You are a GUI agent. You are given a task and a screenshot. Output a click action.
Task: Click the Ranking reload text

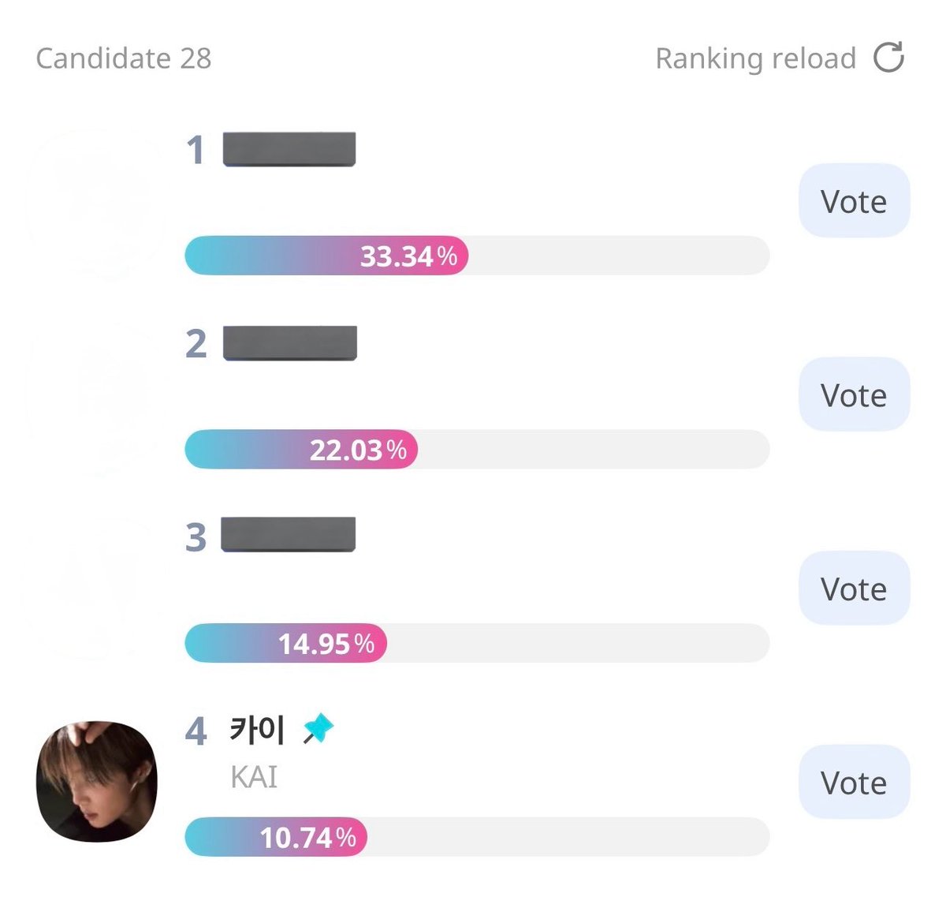tap(755, 58)
